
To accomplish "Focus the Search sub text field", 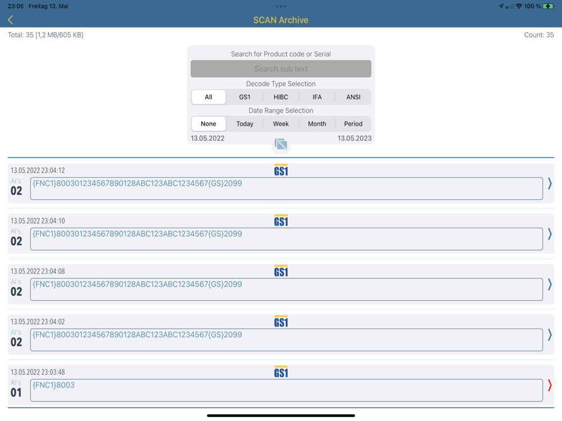I will [281, 68].
